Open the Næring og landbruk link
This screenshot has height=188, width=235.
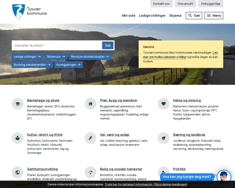(x=189, y=135)
